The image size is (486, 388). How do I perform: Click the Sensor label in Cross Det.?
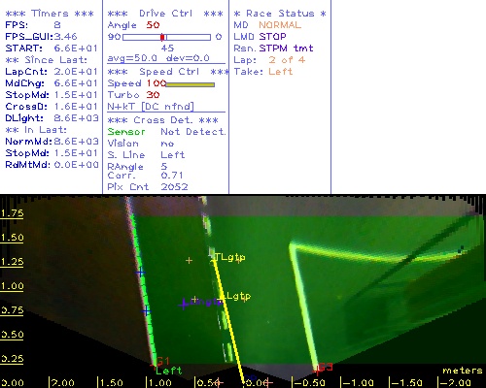coord(126,132)
